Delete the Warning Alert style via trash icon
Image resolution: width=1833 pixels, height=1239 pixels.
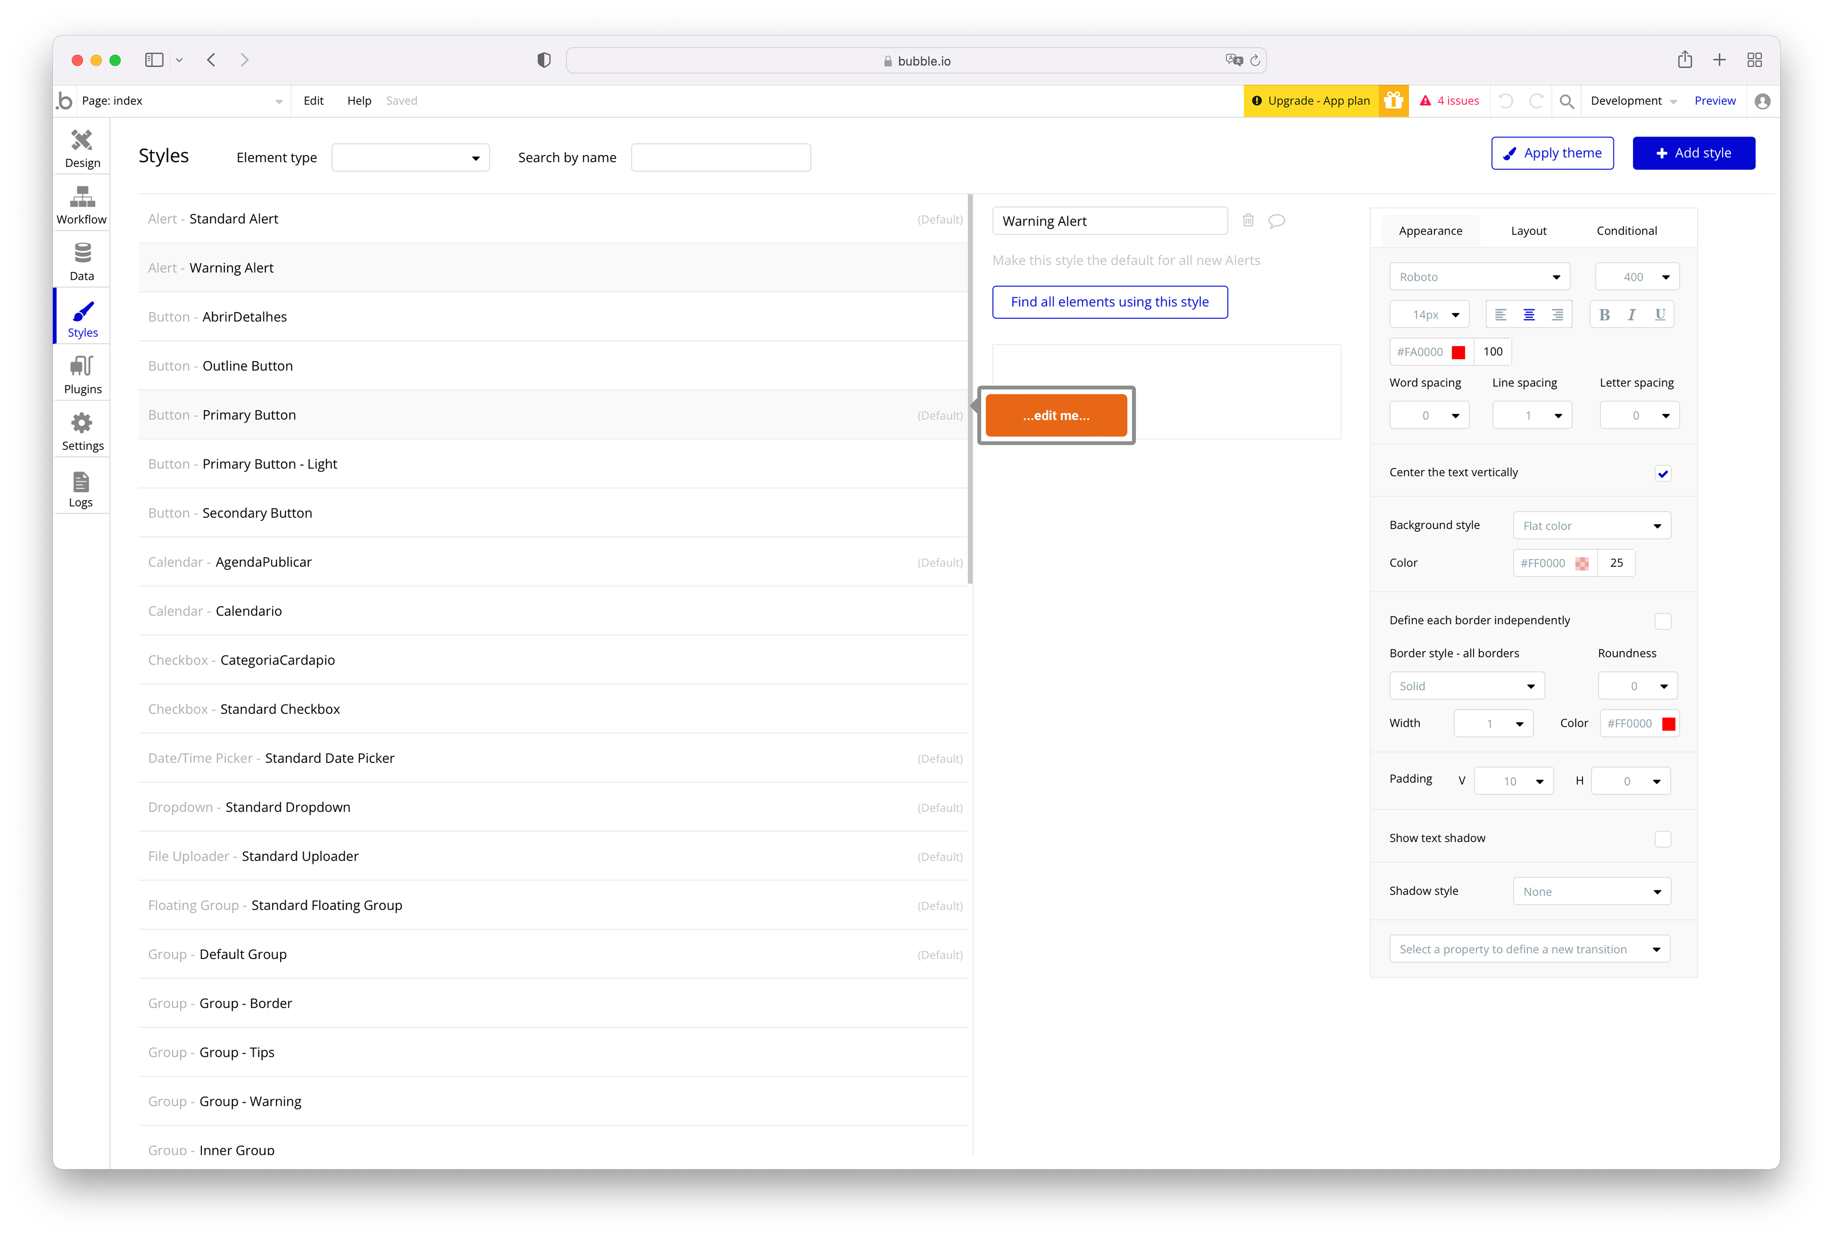[1248, 221]
